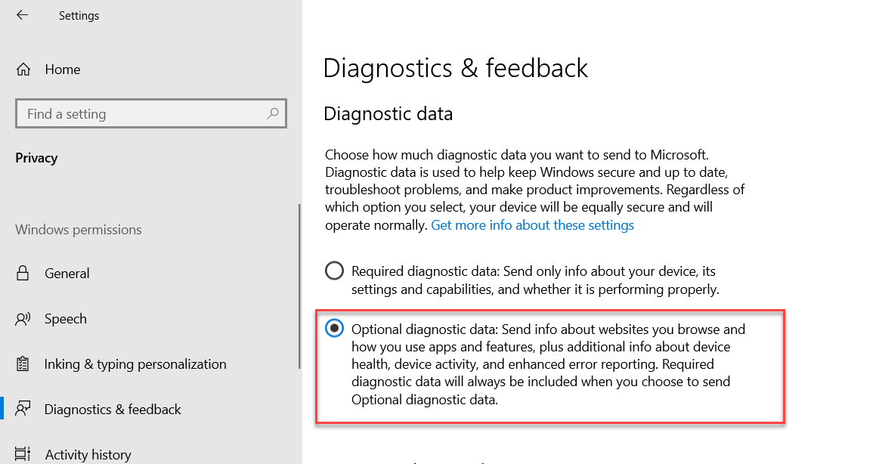
Task: Select Optional diagnostic data radio button
Action: (x=334, y=329)
